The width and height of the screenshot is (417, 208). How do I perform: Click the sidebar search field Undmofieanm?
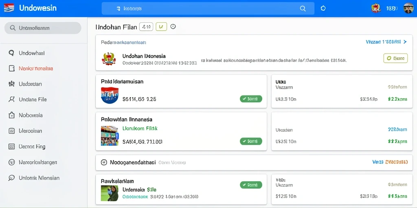(43, 28)
